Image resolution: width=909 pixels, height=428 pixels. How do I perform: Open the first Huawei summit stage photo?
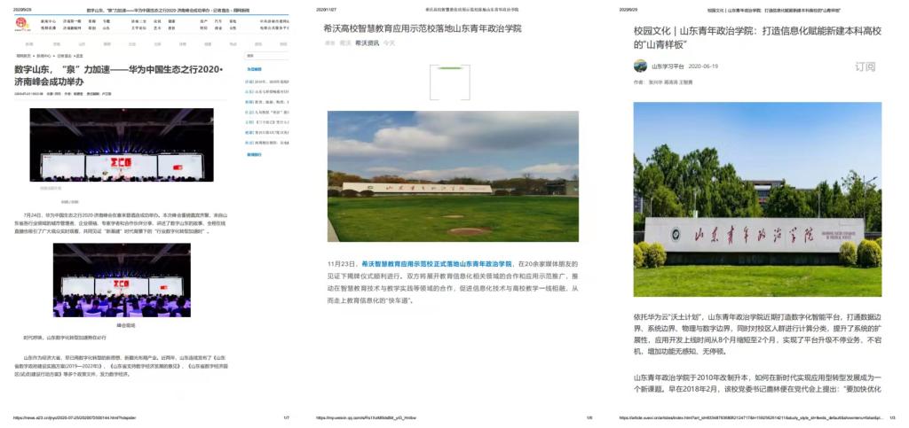tap(122, 144)
